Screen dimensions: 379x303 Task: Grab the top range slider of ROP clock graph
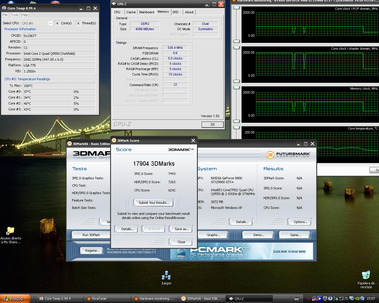[236, 7]
